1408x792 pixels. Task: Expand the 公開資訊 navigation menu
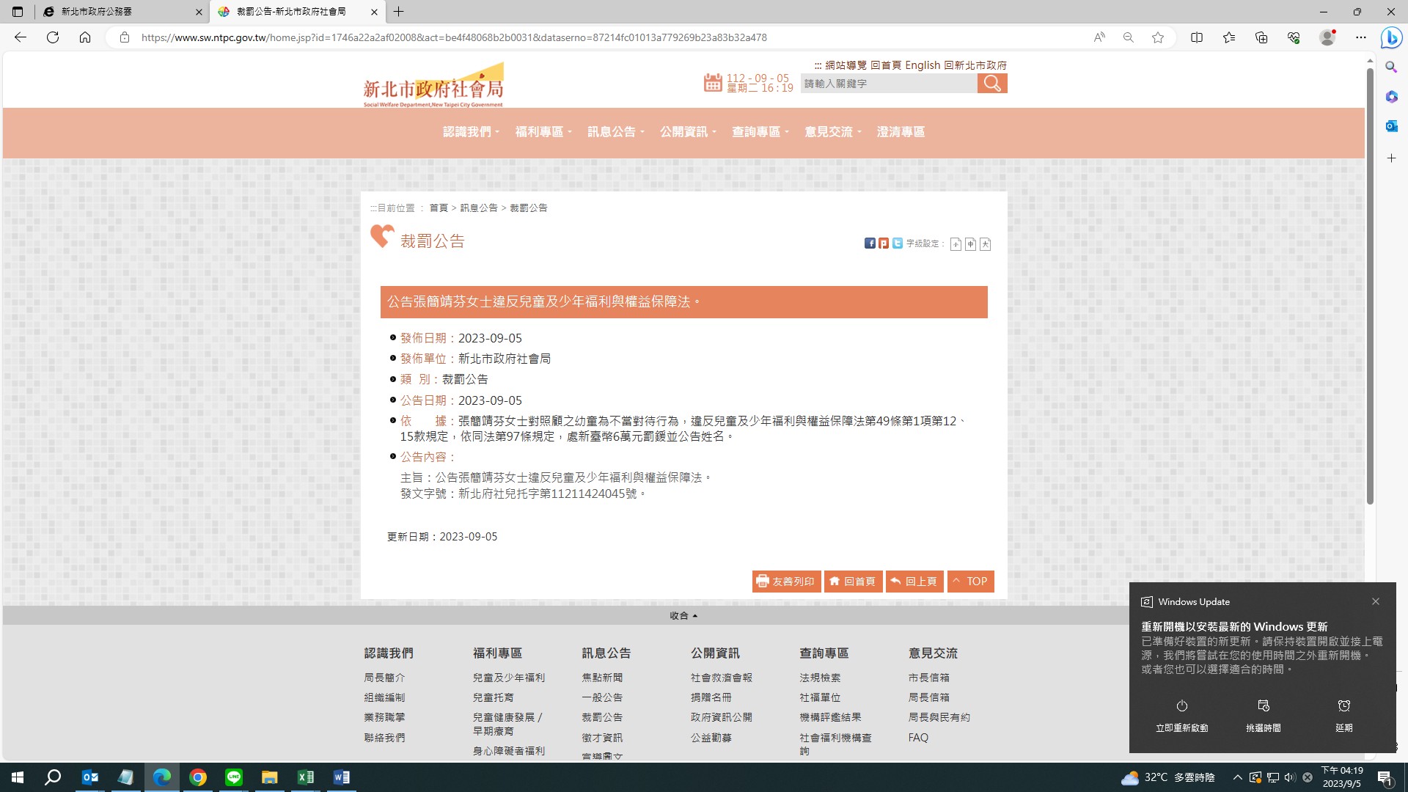(x=687, y=132)
